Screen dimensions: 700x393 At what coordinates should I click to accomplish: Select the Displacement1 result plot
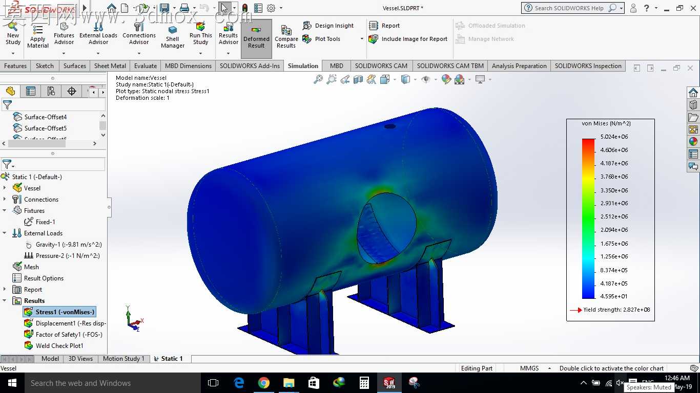pos(65,323)
